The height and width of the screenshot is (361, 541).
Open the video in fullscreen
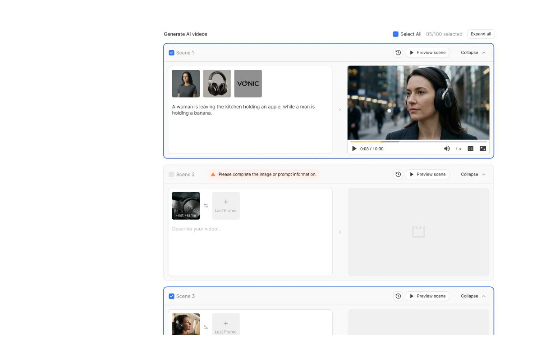483,149
